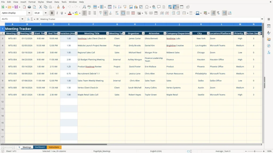
Task: Click Sort Ascending icon
Action: pos(115,7)
